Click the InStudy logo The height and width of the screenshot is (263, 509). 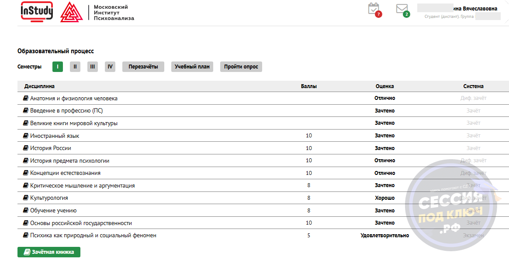coord(37,11)
